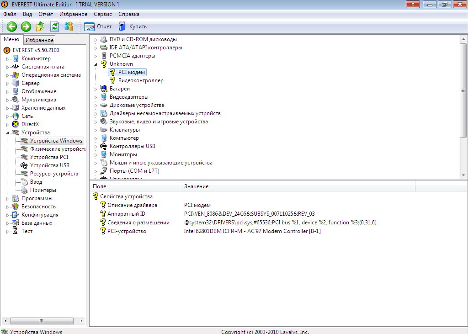
Task: Click the Дисковые устройства icon
Action: (x=104, y=105)
